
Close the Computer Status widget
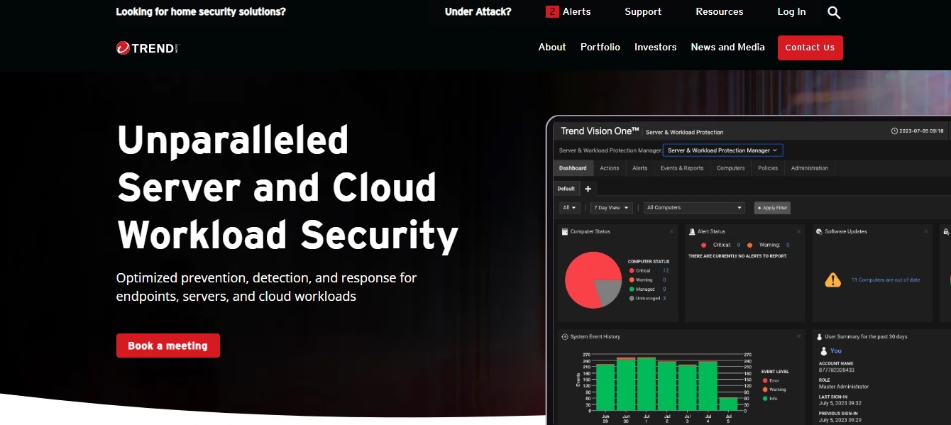[x=671, y=231]
